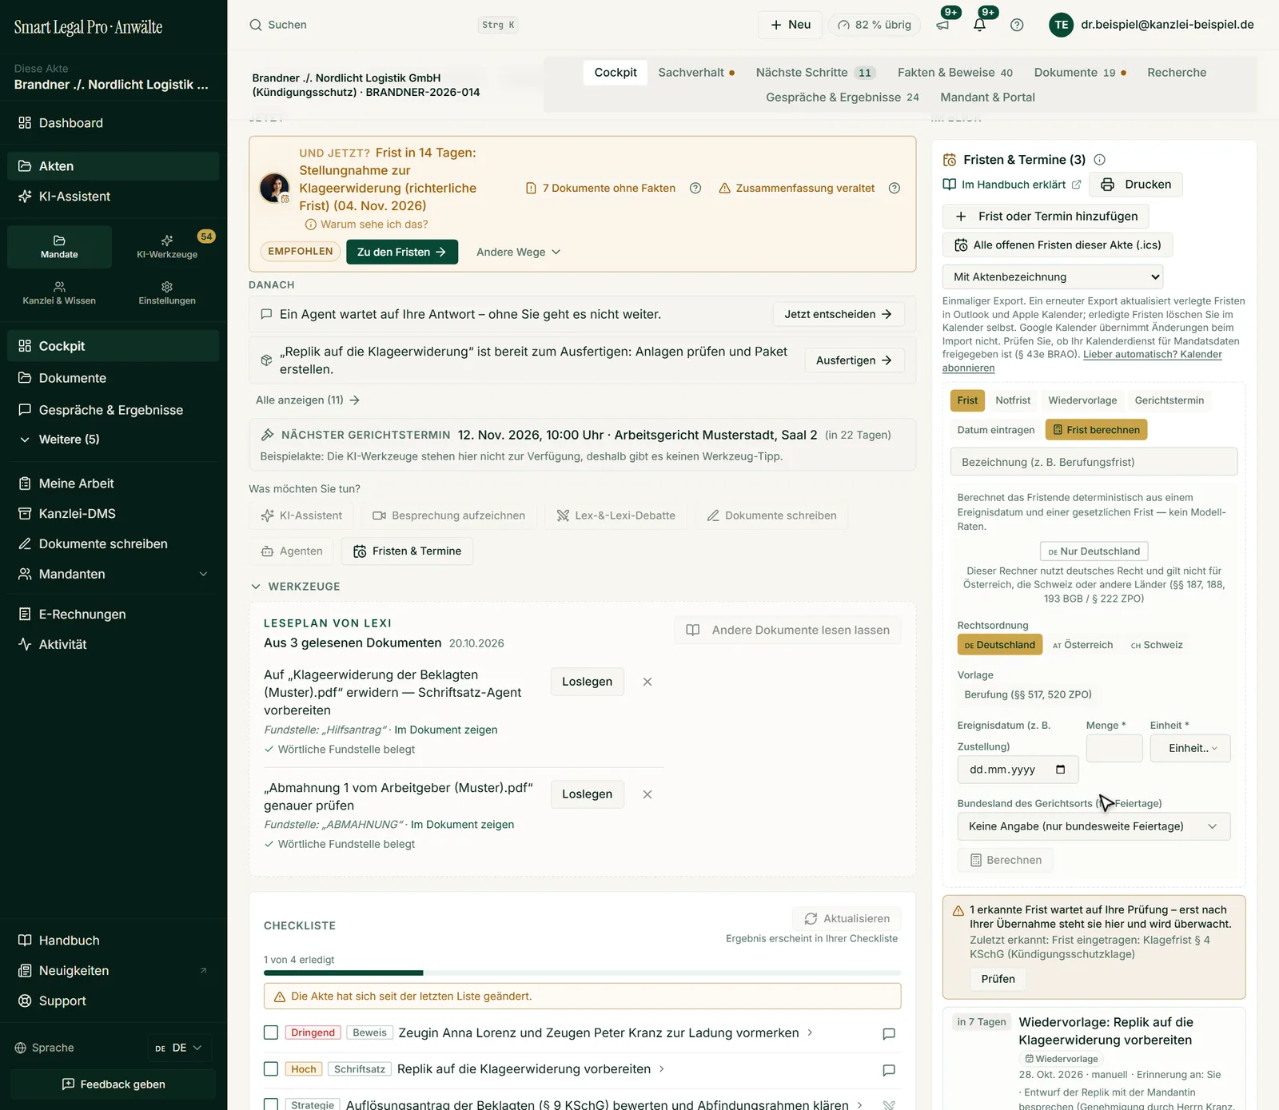Switch to Datum eintragen mode
This screenshot has width=1279, height=1110.
point(995,430)
